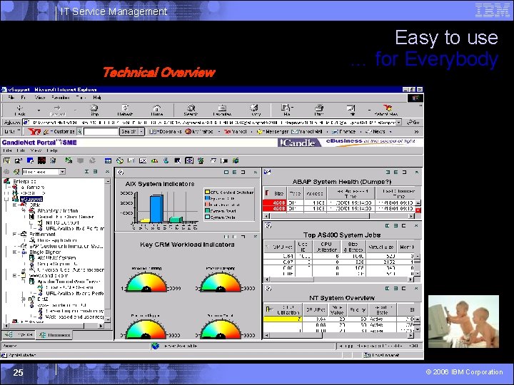Collapse the Fulfillment tree node expander
This screenshot has width=514, height=385.
(14, 235)
